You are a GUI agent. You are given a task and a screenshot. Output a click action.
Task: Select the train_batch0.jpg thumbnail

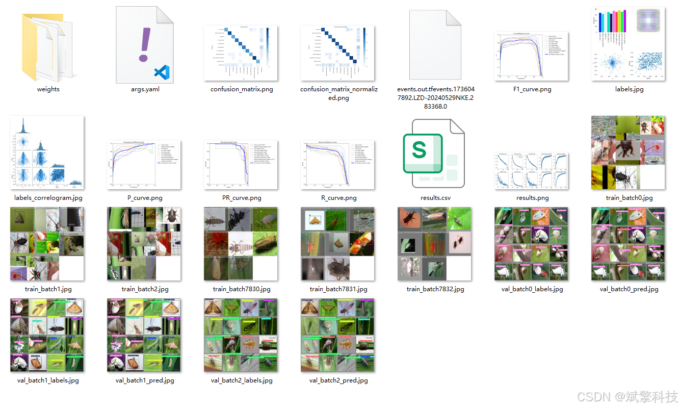(x=629, y=152)
